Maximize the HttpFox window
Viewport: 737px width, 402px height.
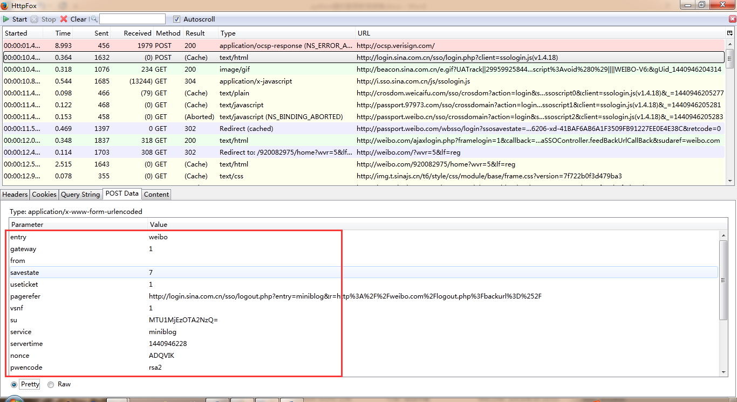701,4
